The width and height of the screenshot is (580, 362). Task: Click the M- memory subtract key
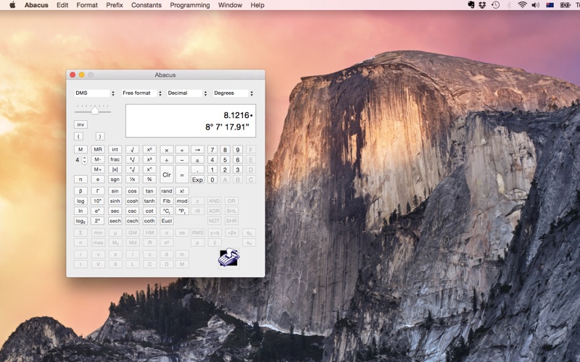click(98, 159)
